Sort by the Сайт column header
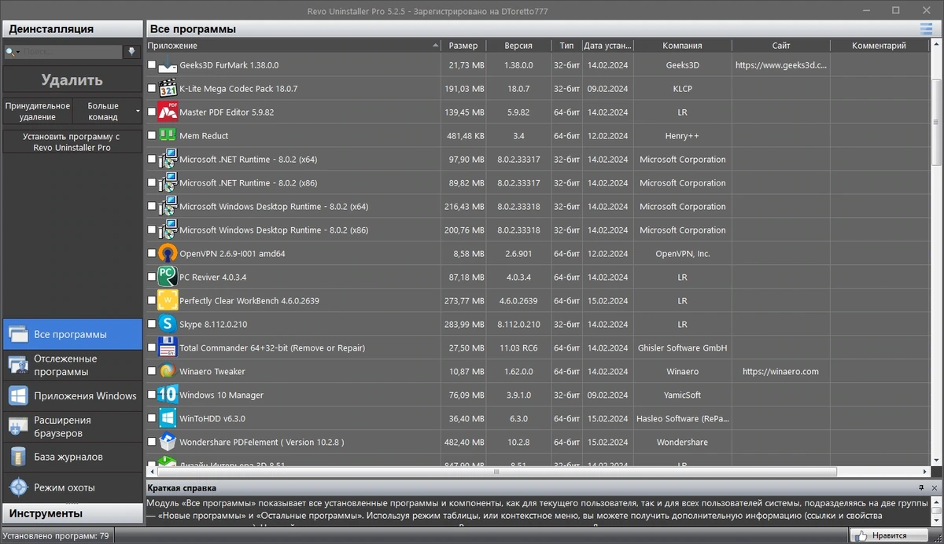Screen dimensions: 944x544 coord(781,46)
